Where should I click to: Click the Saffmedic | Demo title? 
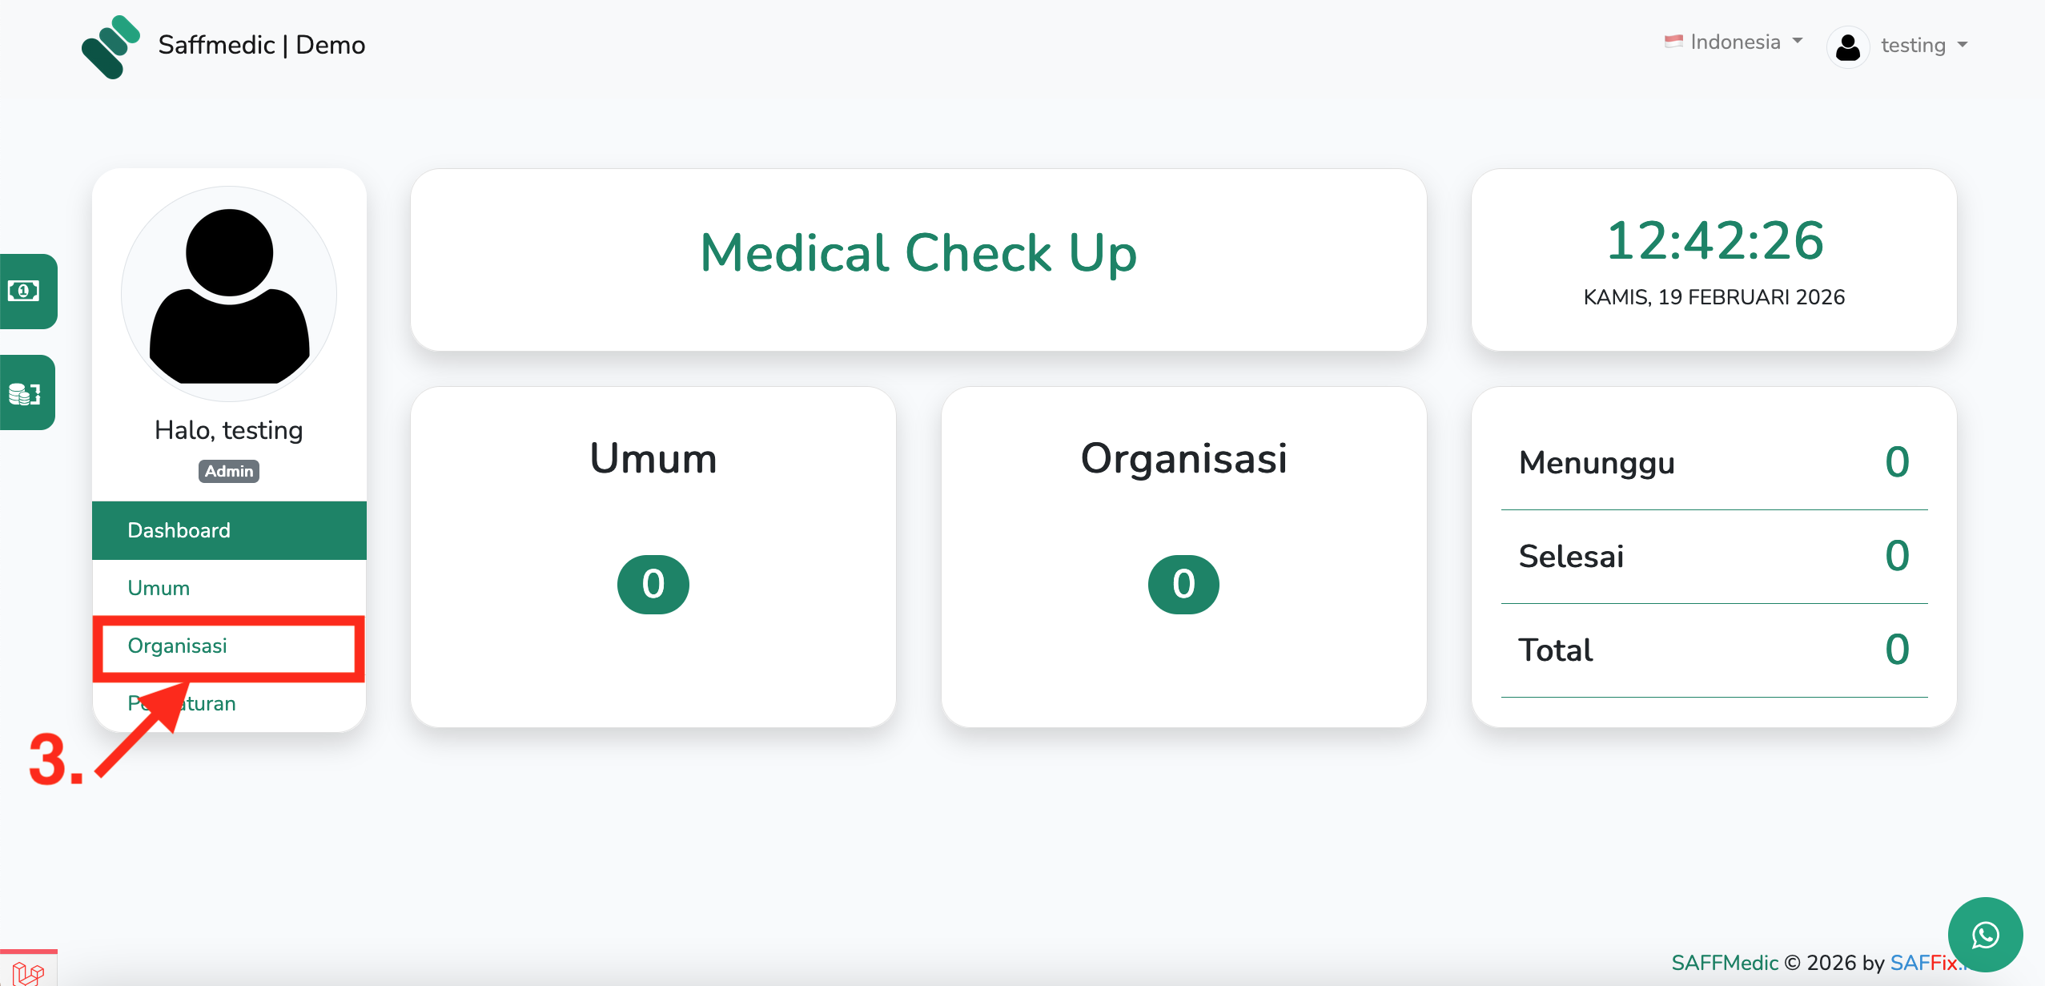(x=262, y=45)
